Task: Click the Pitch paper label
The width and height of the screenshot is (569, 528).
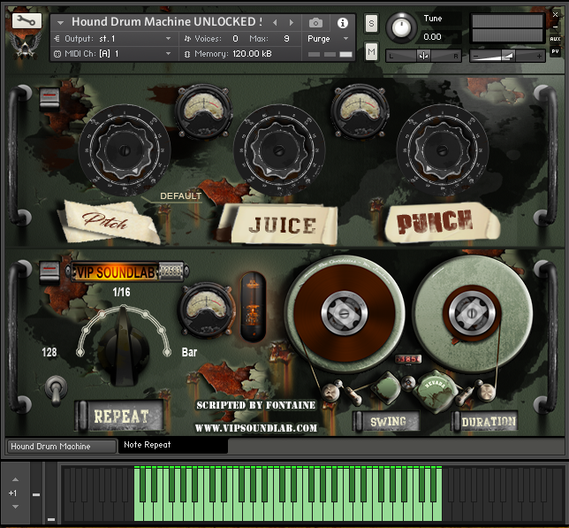Action: [109, 221]
